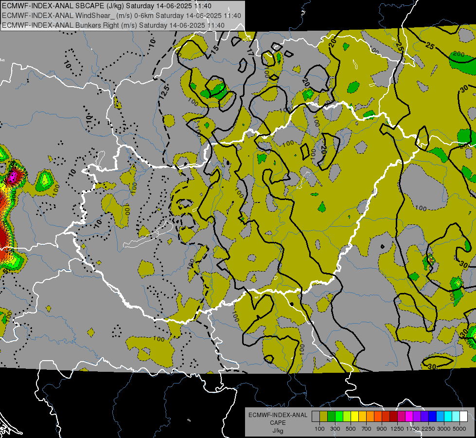
Task: Pick the magenta swatch in the CAPE legend
Action: pyautogui.click(x=409, y=417)
